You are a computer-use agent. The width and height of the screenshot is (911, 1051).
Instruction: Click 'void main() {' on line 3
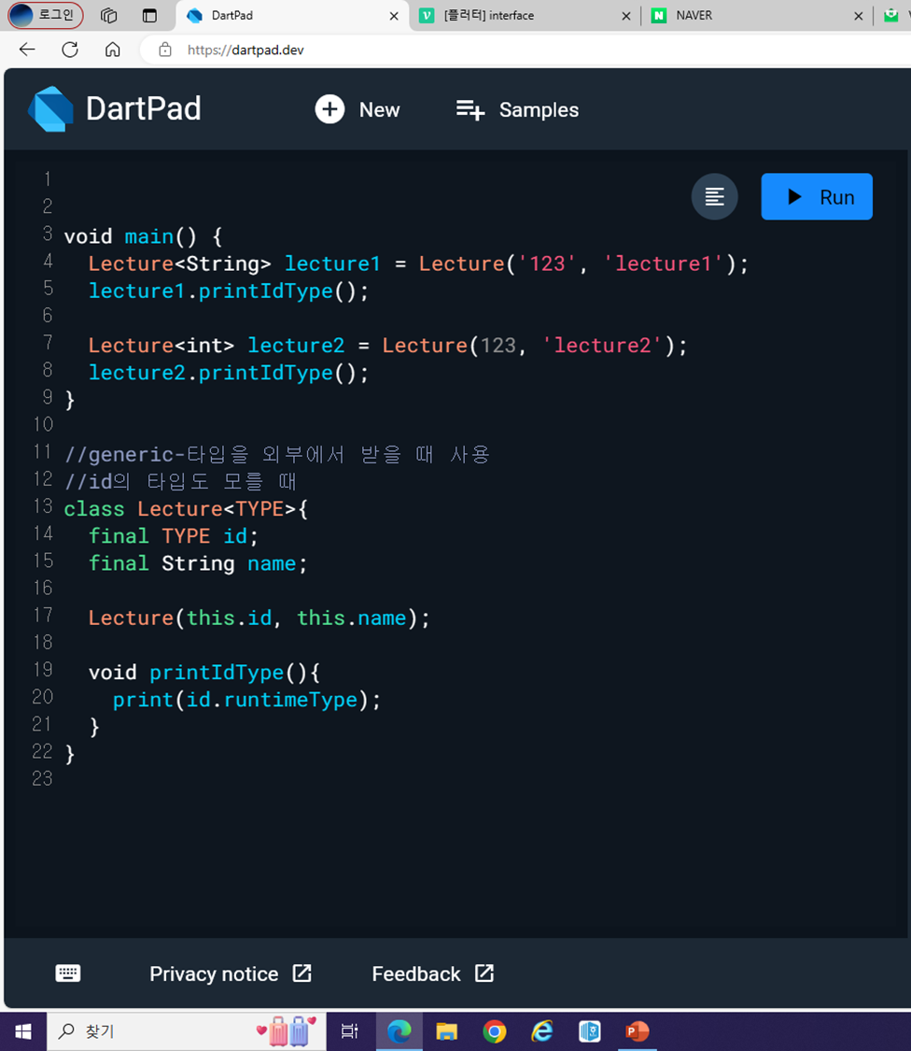pos(143,236)
